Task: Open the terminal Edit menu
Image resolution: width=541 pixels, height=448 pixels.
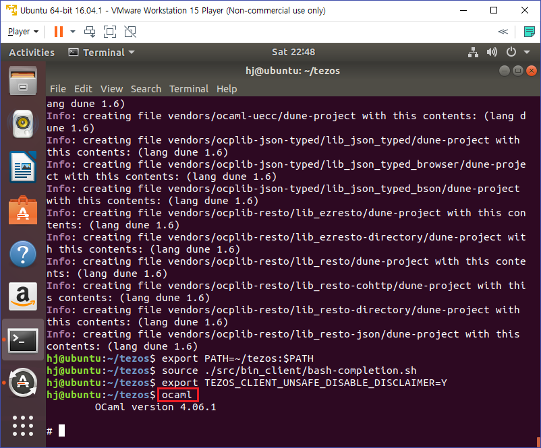Action: [x=83, y=89]
